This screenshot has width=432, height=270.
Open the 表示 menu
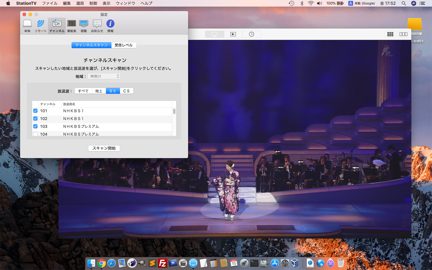(x=106, y=3)
